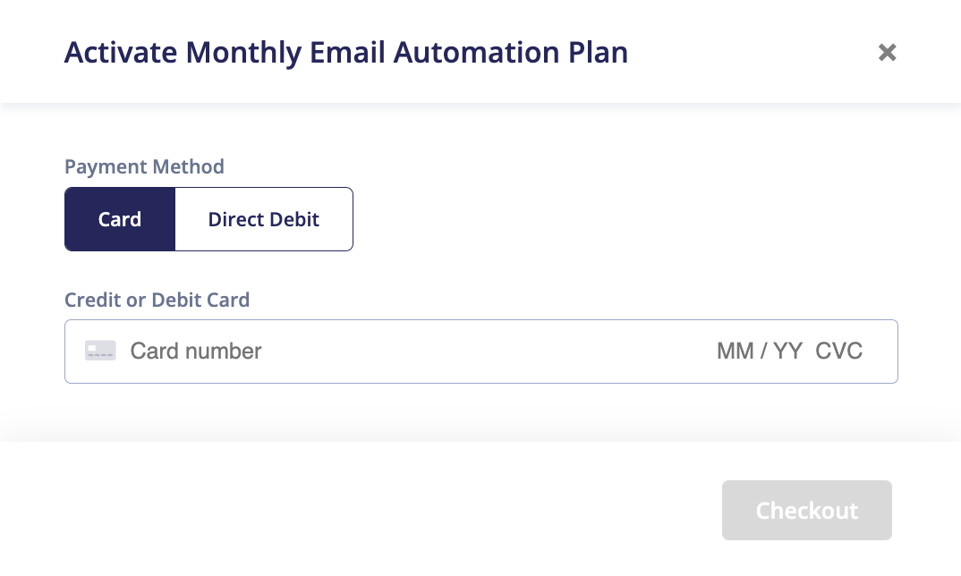Click the Activate Monthly Email Automation Plan title

click(x=346, y=52)
